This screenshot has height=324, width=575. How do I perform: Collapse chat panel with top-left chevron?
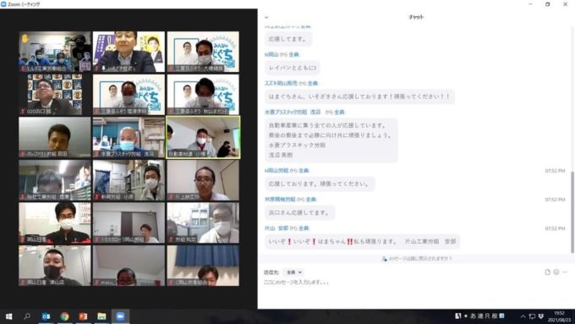click(266, 17)
